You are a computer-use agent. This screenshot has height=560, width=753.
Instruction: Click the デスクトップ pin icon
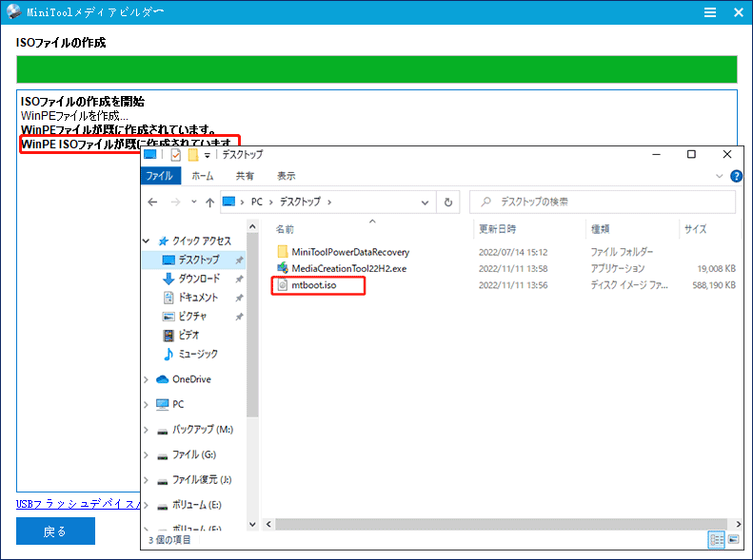coord(239,260)
